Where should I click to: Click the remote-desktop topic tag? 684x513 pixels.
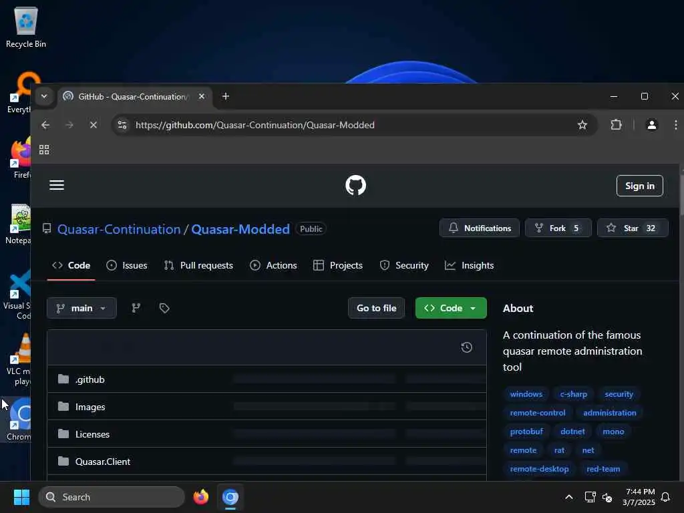(539, 469)
